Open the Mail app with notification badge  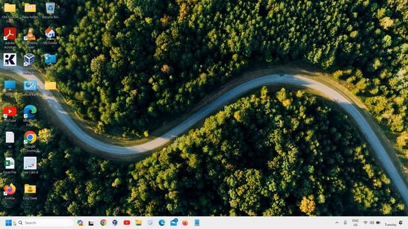coord(174,222)
